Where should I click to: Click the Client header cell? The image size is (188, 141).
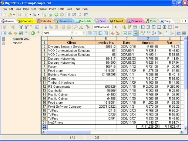point(72,42)
